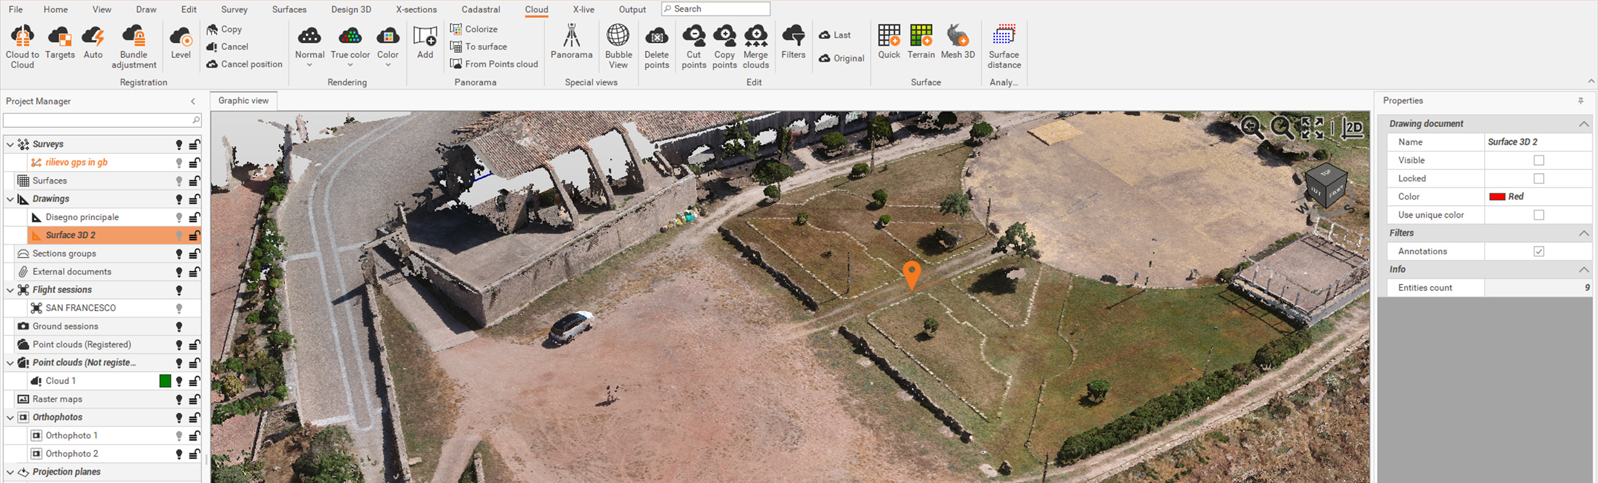The width and height of the screenshot is (1598, 483).
Task: Click the Last filter button
Action: click(x=835, y=35)
